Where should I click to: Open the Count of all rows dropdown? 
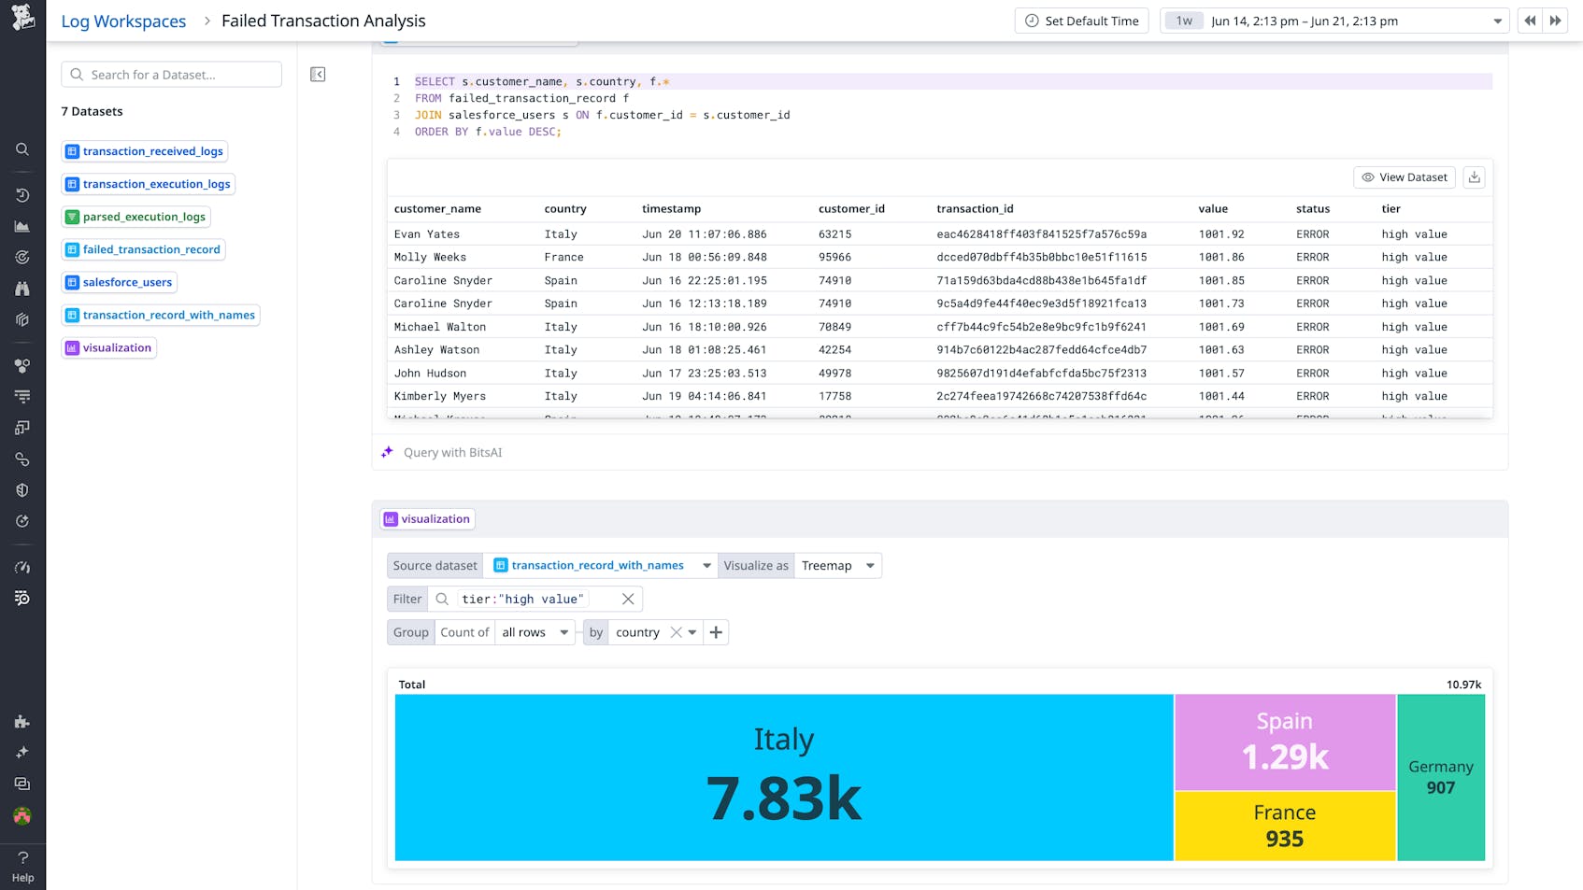[534, 632]
